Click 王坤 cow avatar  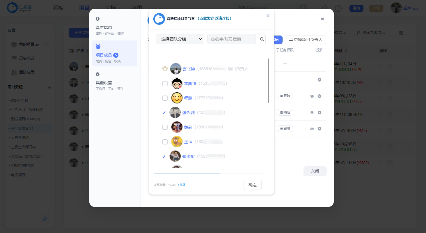(x=177, y=142)
